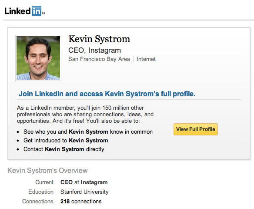Click the blue "in" square logo
The width and height of the screenshot is (254, 209).
(37, 11)
